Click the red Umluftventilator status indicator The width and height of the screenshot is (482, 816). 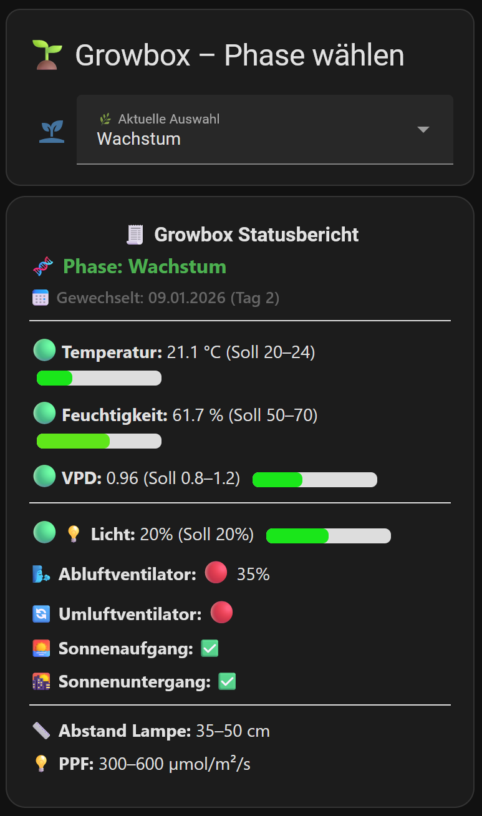pyautogui.click(x=221, y=612)
